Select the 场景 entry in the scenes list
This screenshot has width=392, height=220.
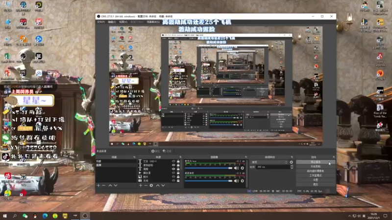[x=116, y=161]
